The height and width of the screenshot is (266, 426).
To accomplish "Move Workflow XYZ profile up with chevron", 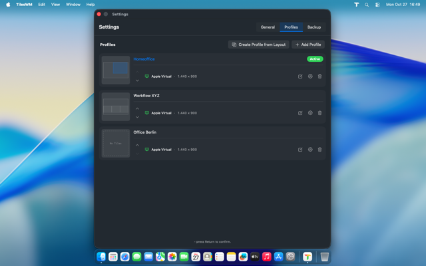I will click(x=138, y=108).
